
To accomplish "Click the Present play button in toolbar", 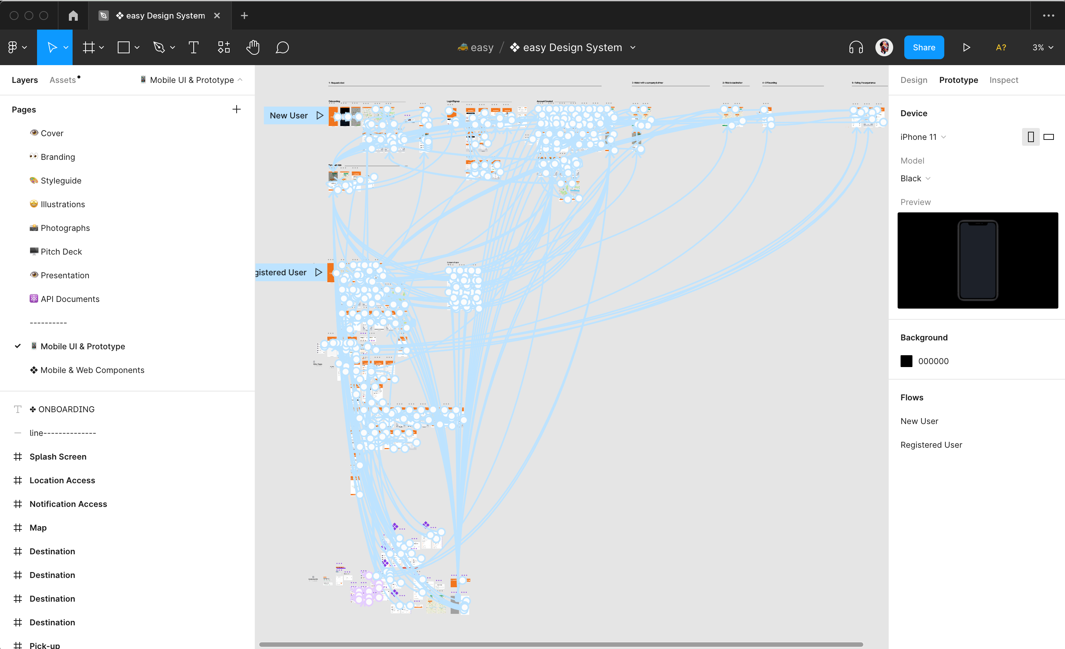I will pos(966,47).
